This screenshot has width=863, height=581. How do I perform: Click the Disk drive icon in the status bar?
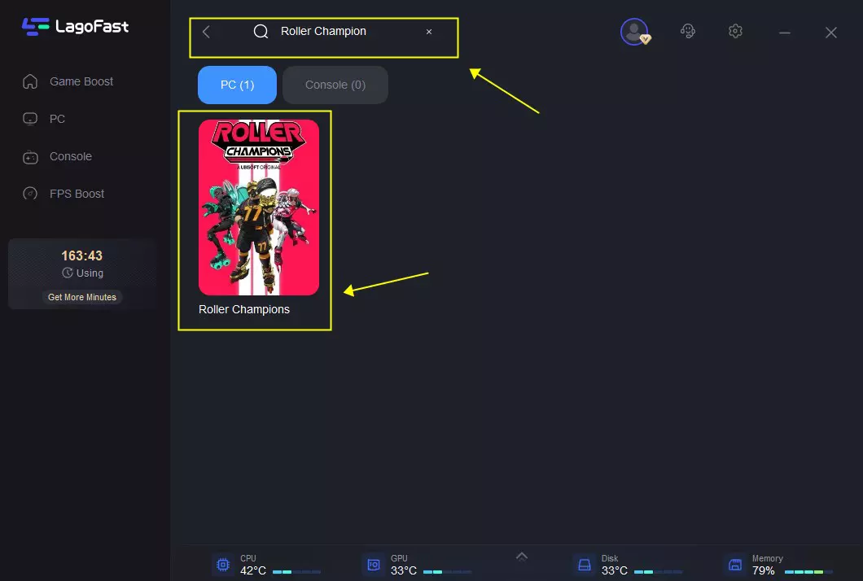click(x=585, y=565)
